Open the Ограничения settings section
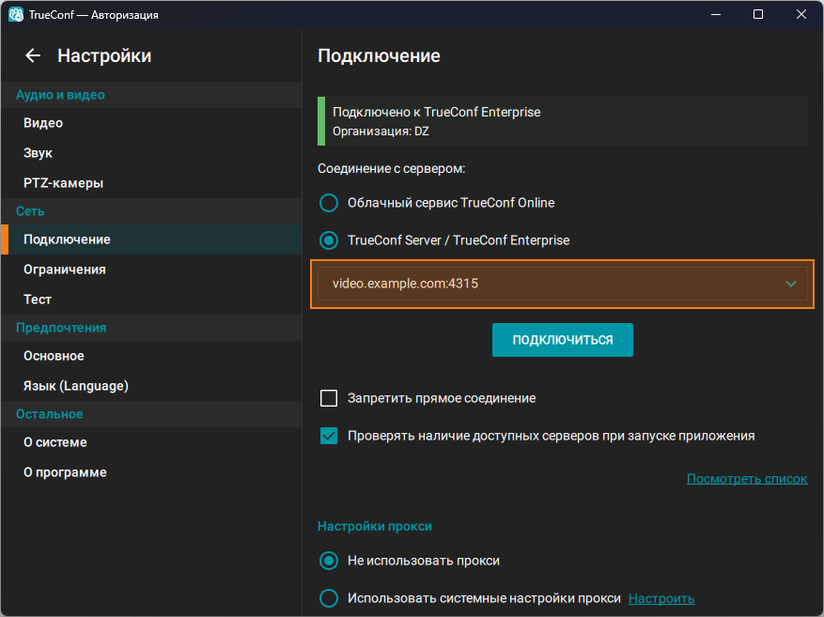The width and height of the screenshot is (824, 617). tap(151, 270)
